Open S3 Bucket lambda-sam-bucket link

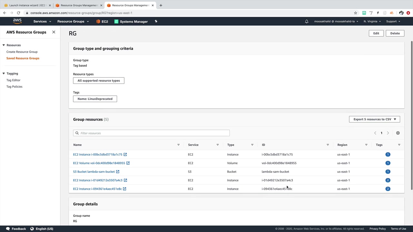94,172
